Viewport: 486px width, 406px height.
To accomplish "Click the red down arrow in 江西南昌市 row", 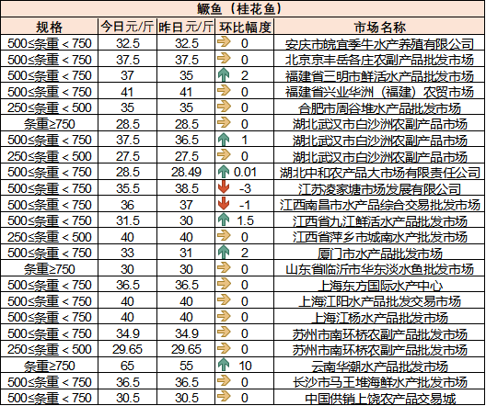I will click(224, 204).
